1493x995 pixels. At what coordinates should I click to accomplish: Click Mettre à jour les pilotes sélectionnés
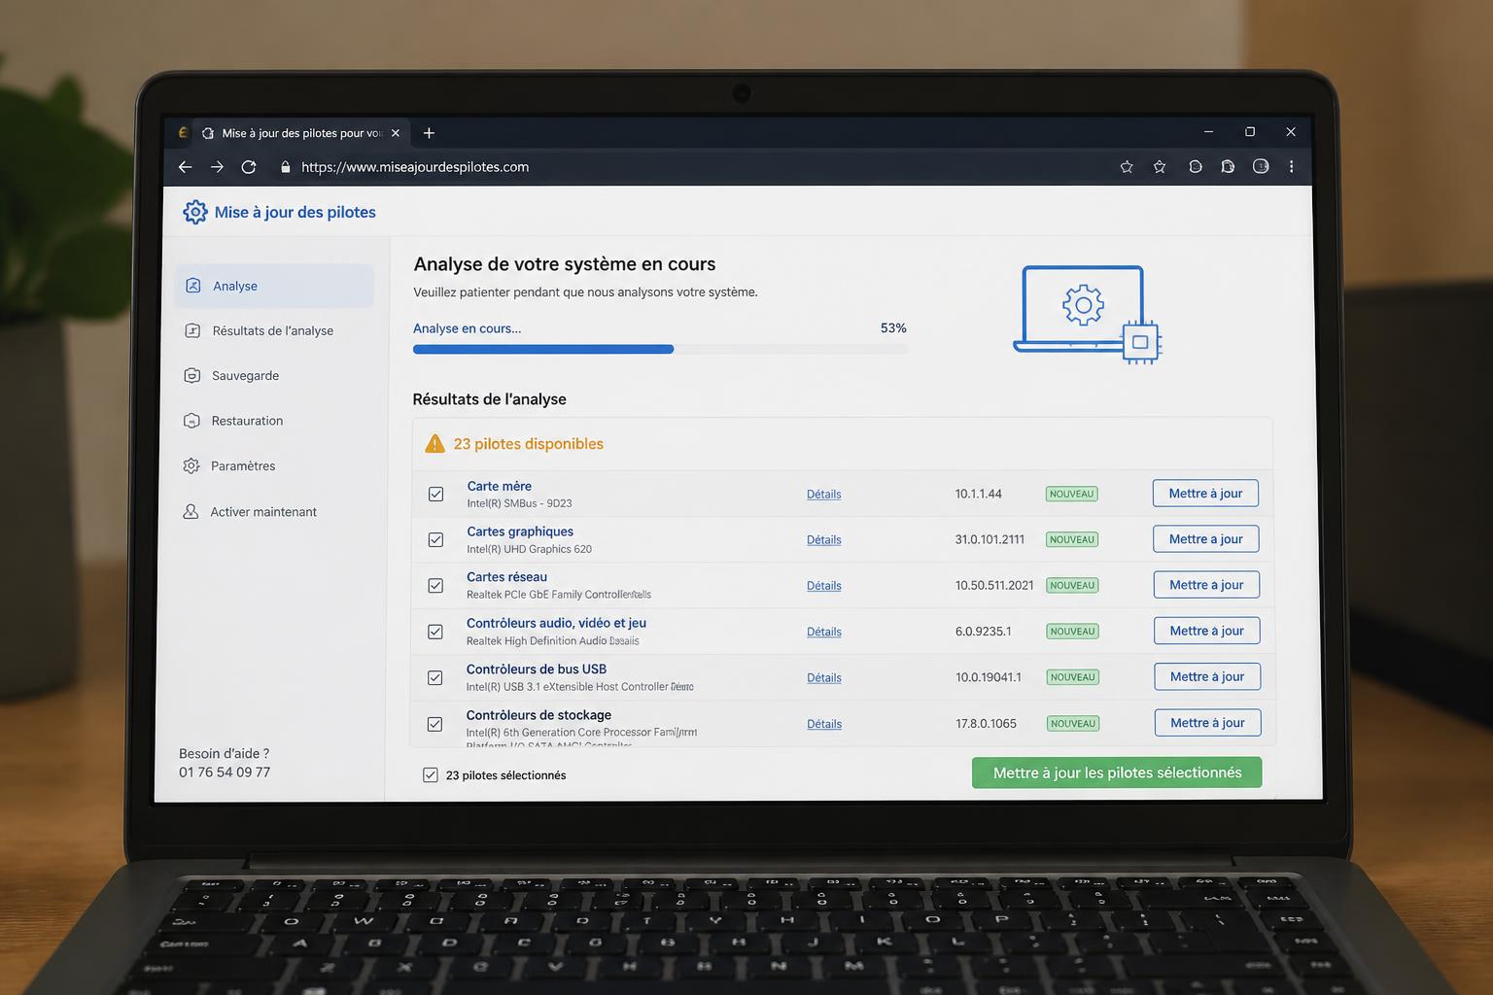click(1117, 772)
